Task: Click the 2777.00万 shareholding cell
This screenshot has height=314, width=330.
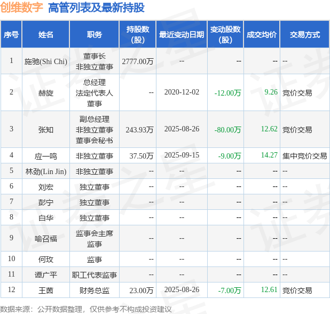Action: click(x=138, y=61)
